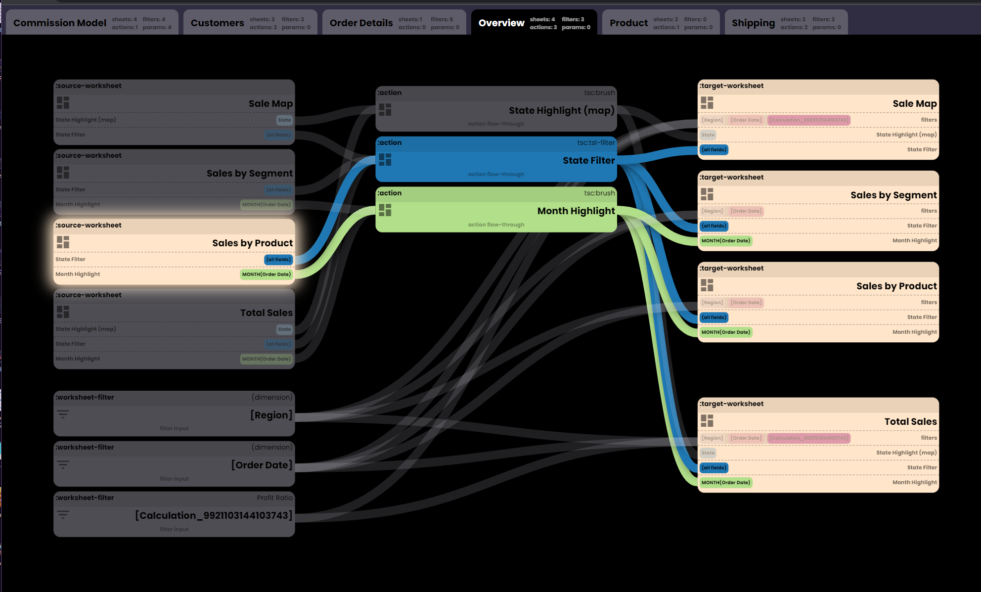Click the worksheet icon in Total Sales target node
Screen dimensions: 981x592
point(707,421)
